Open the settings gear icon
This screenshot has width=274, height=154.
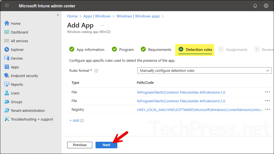(266, 6)
